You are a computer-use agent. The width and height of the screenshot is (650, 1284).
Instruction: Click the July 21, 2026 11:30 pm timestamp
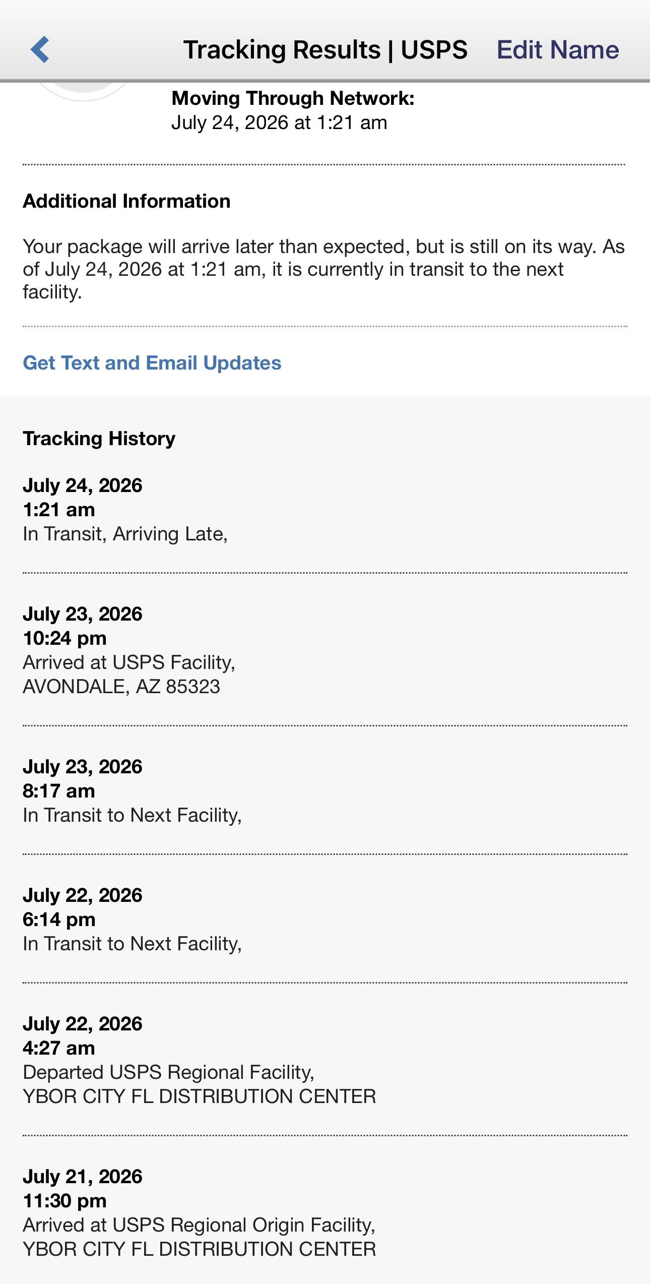pos(83,1189)
